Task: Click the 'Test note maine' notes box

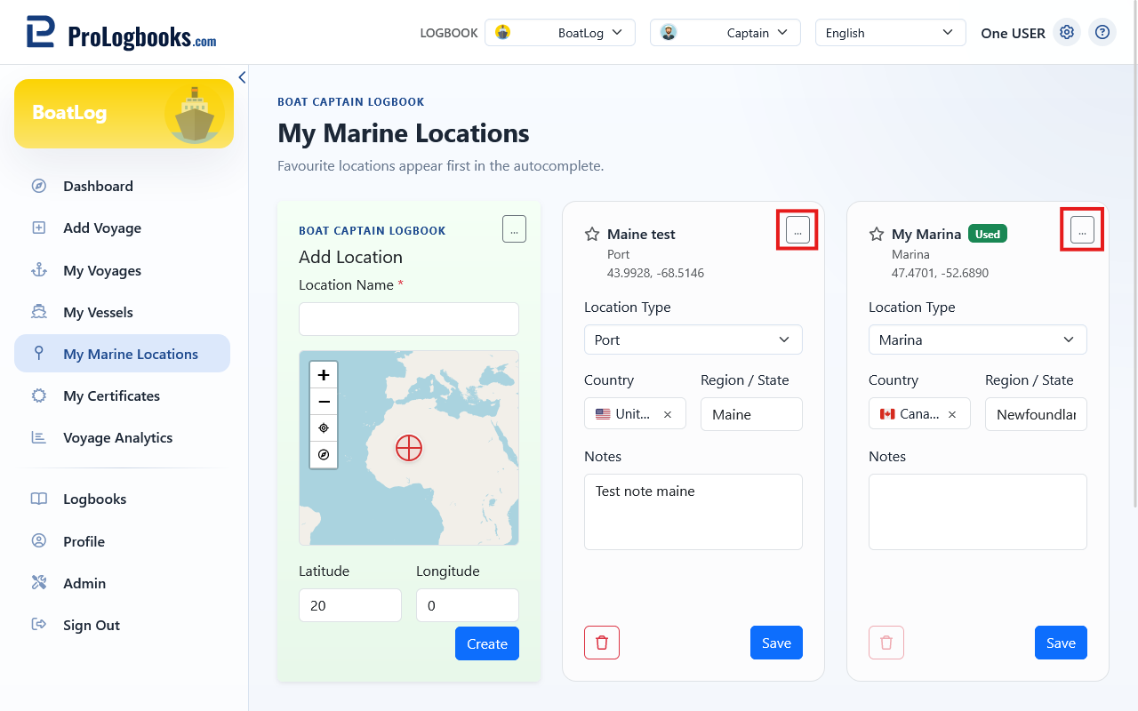Action: [693, 512]
